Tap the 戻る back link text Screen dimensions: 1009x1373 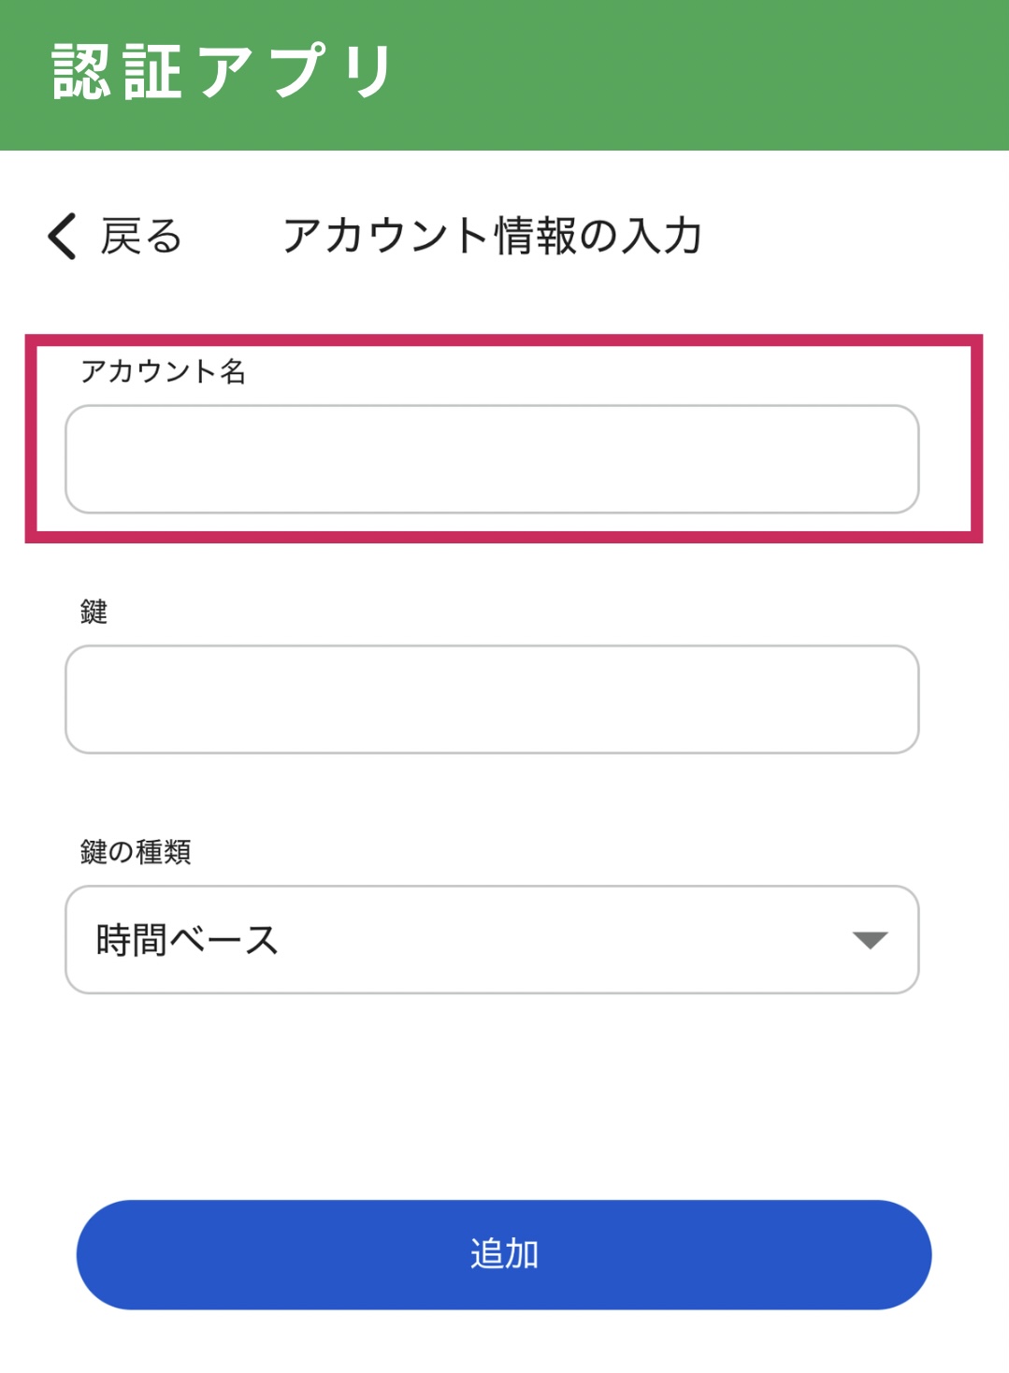[x=141, y=236]
